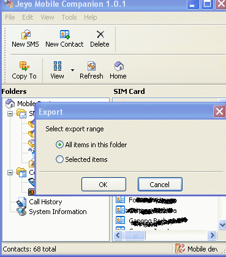Click the SMS folder icon in tree
Image resolution: width=226 pixels, height=257 pixels.
[21, 113]
